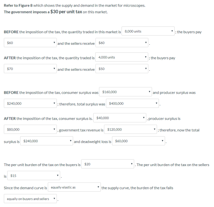
Task: Expand the after-tax total surplus $240,000 dropdown
Action: pos(47,141)
